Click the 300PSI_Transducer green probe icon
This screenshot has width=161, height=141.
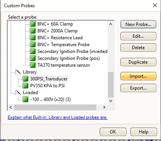click(26, 79)
